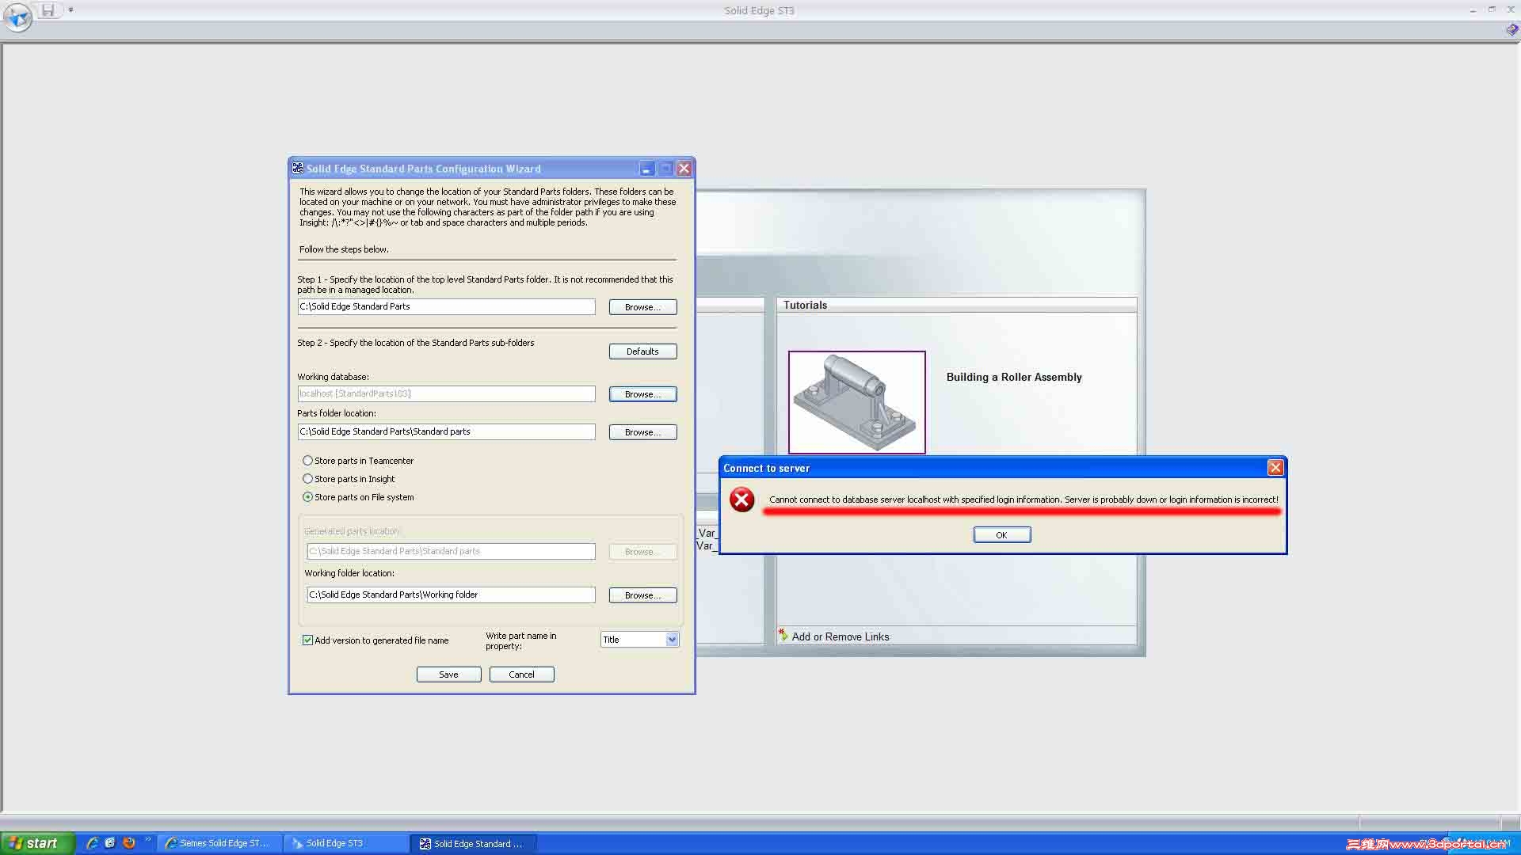Open the Write part name property dropdown
This screenshot has width=1521, height=855.
672,640
